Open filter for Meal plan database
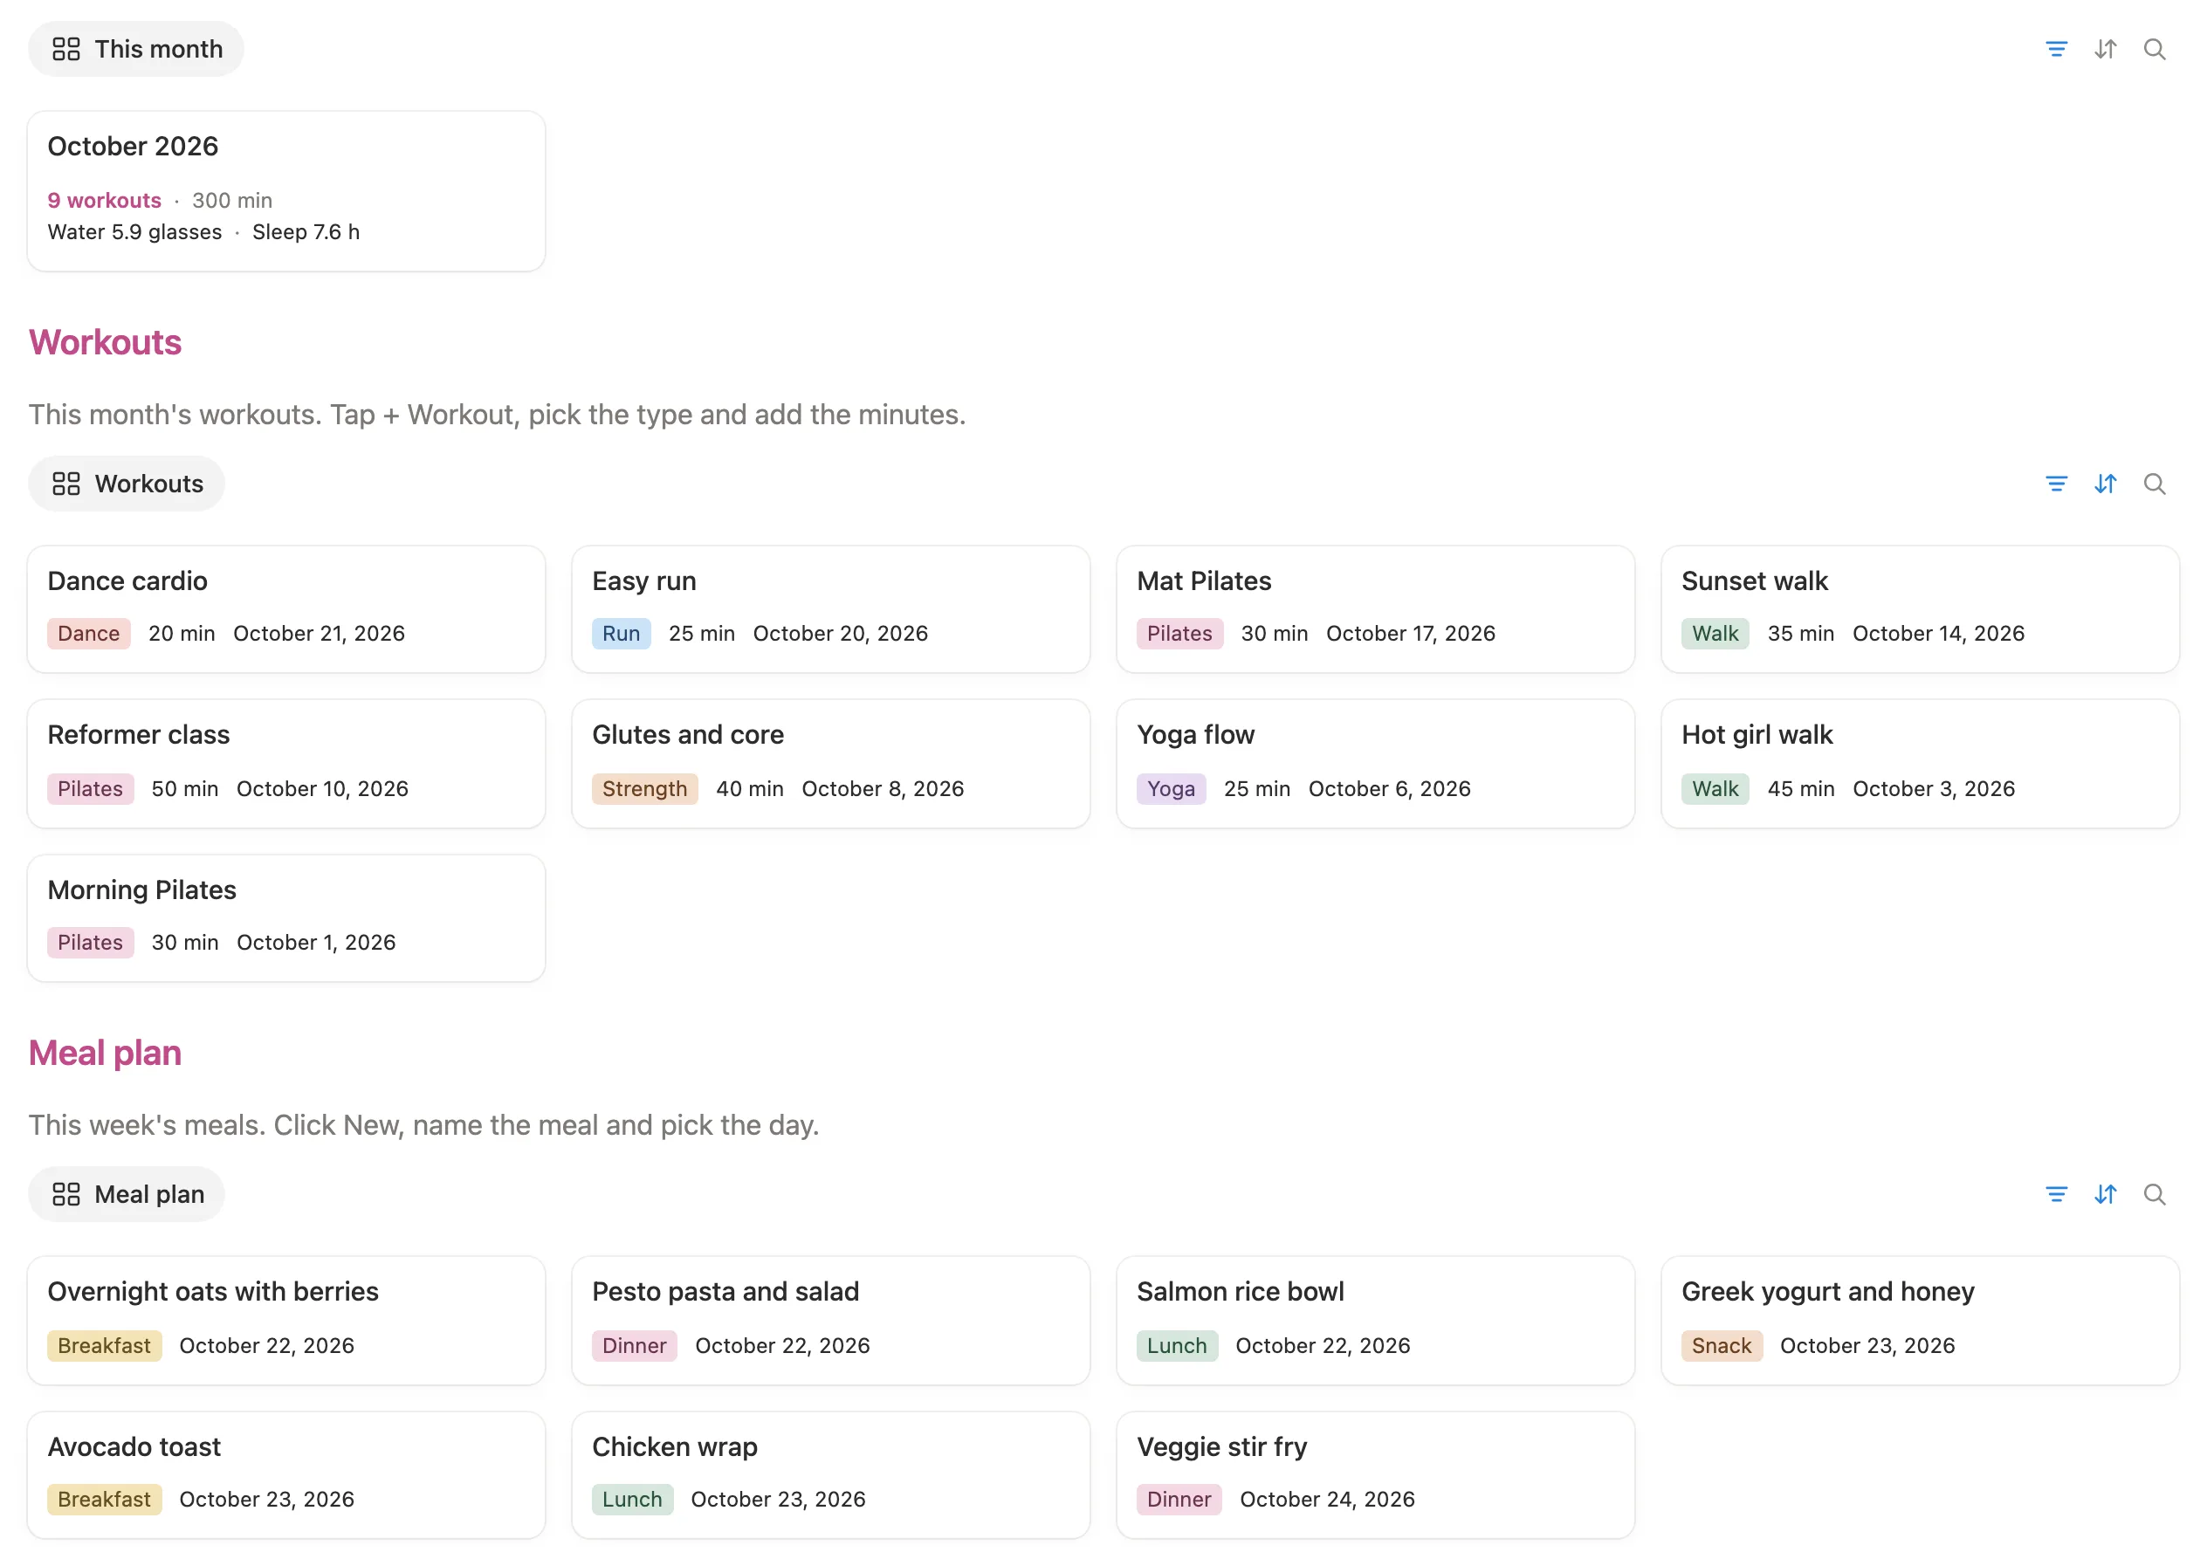The width and height of the screenshot is (2207, 1559). pyautogui.click(x=2056, y=1194)
